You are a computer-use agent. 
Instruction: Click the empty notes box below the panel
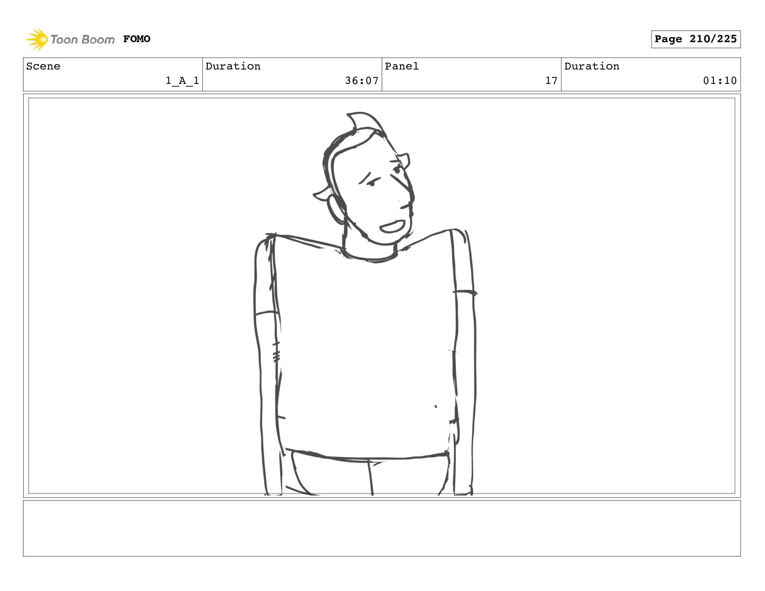point(382,528)
